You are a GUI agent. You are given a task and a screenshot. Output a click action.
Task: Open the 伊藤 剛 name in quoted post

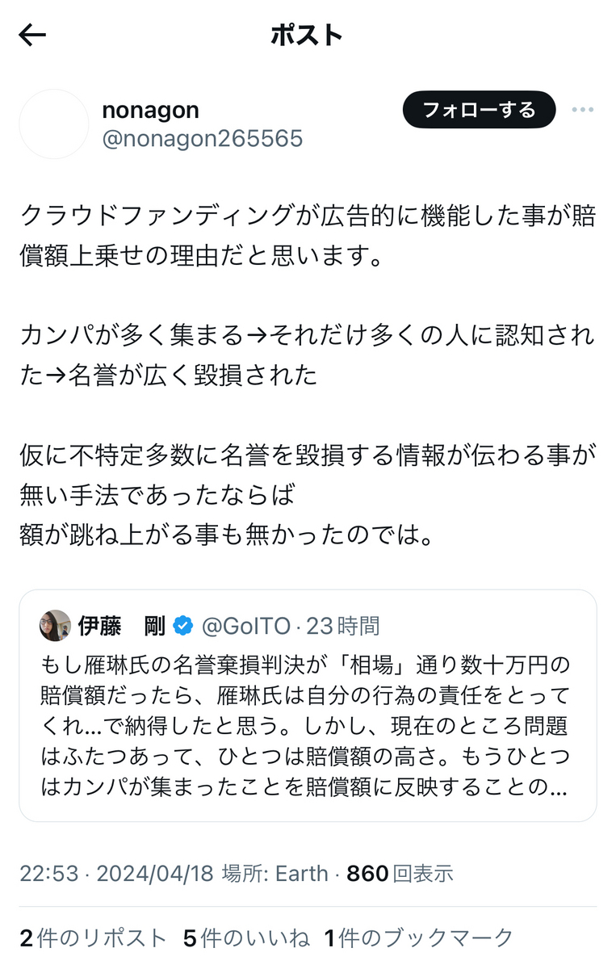coord(122,626)
